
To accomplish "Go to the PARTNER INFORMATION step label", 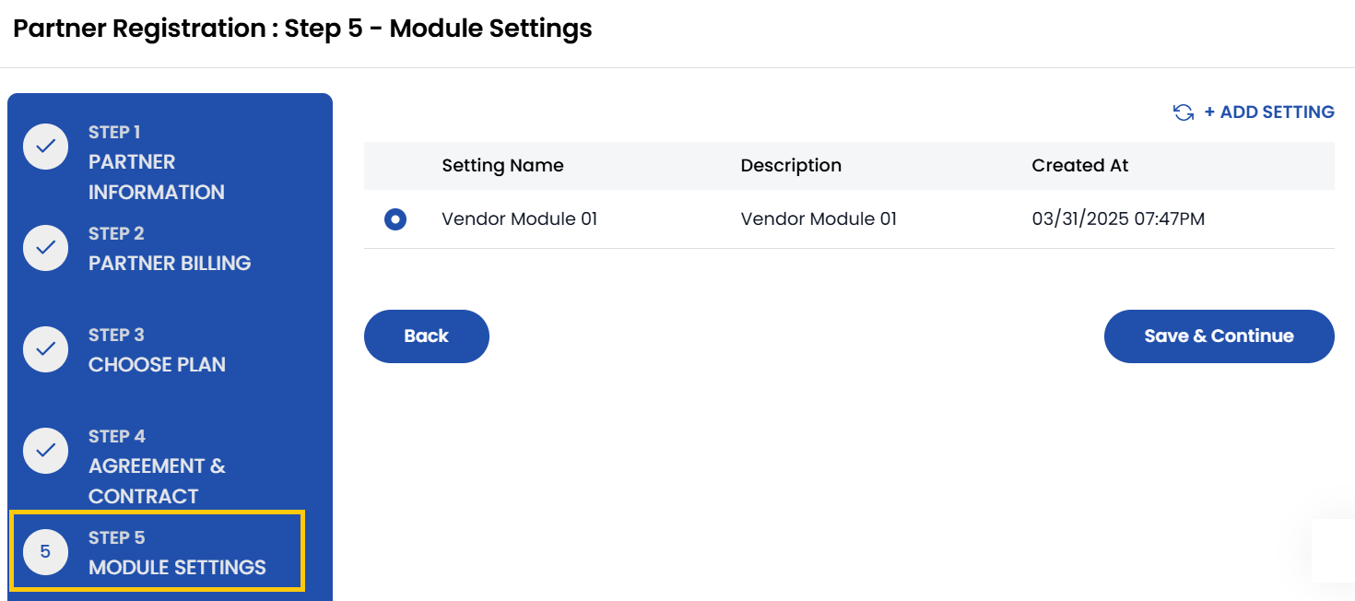I will tap(156, 177).
